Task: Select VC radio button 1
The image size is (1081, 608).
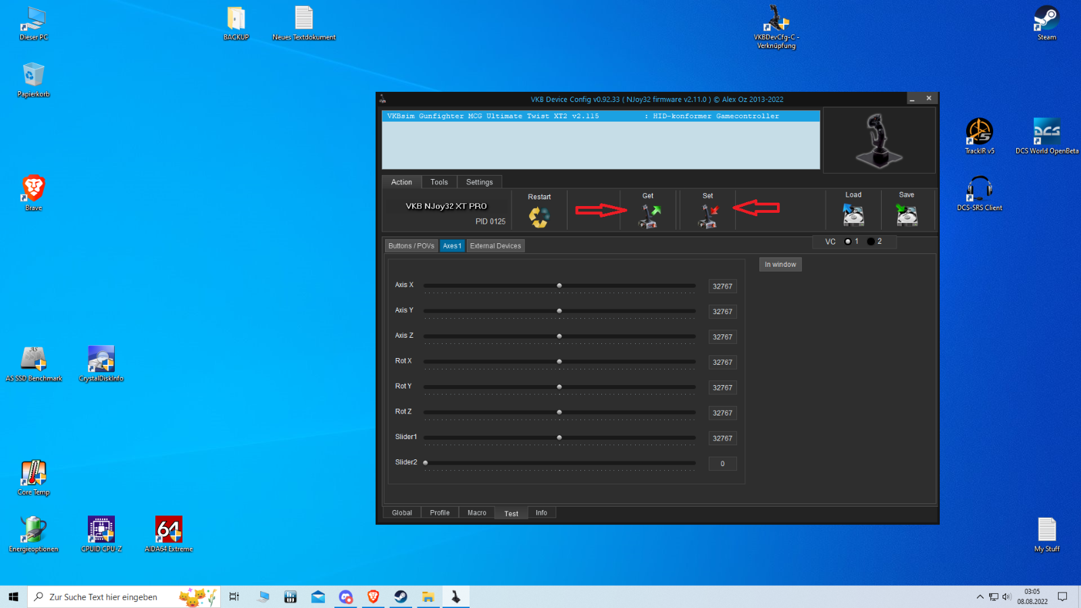Action: click(848, 242)
